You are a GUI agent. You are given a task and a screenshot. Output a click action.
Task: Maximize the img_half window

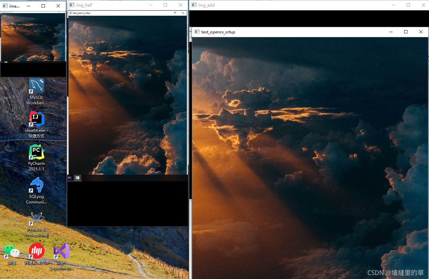pyautogui.click(x=165, y=5)
